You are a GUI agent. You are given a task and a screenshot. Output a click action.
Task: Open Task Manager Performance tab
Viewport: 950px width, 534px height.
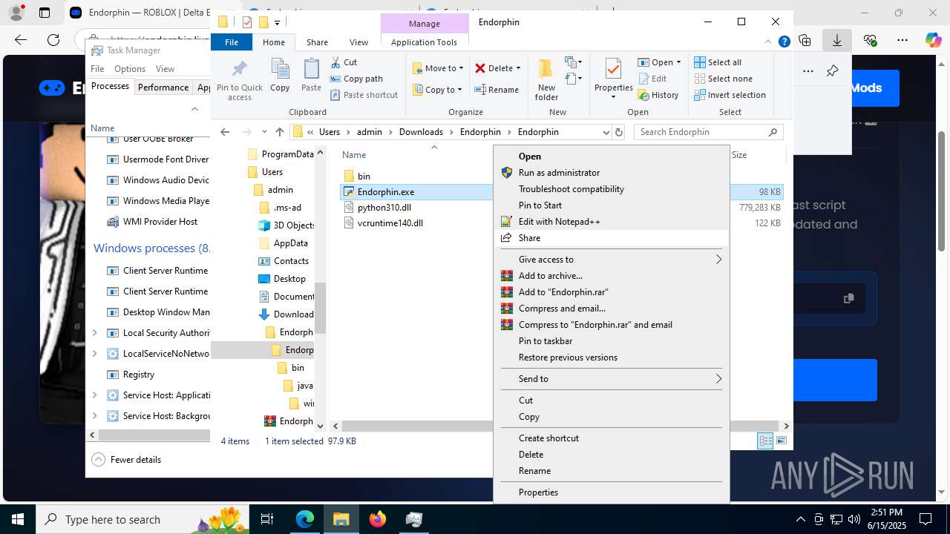(163, 88)
